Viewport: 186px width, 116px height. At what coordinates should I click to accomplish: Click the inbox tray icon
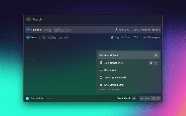click(x=101, y=70)
